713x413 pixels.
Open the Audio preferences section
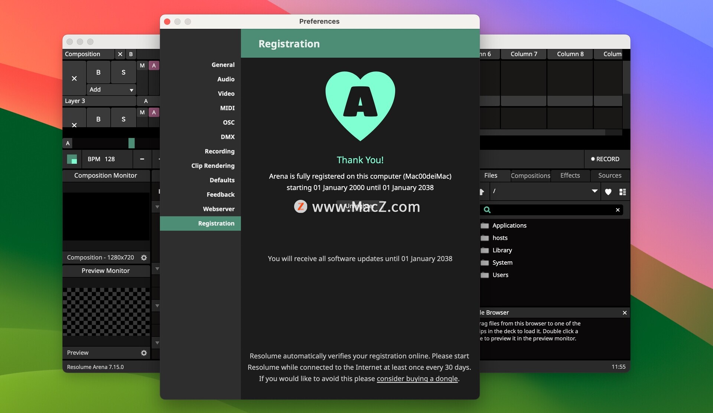[226, 79]
